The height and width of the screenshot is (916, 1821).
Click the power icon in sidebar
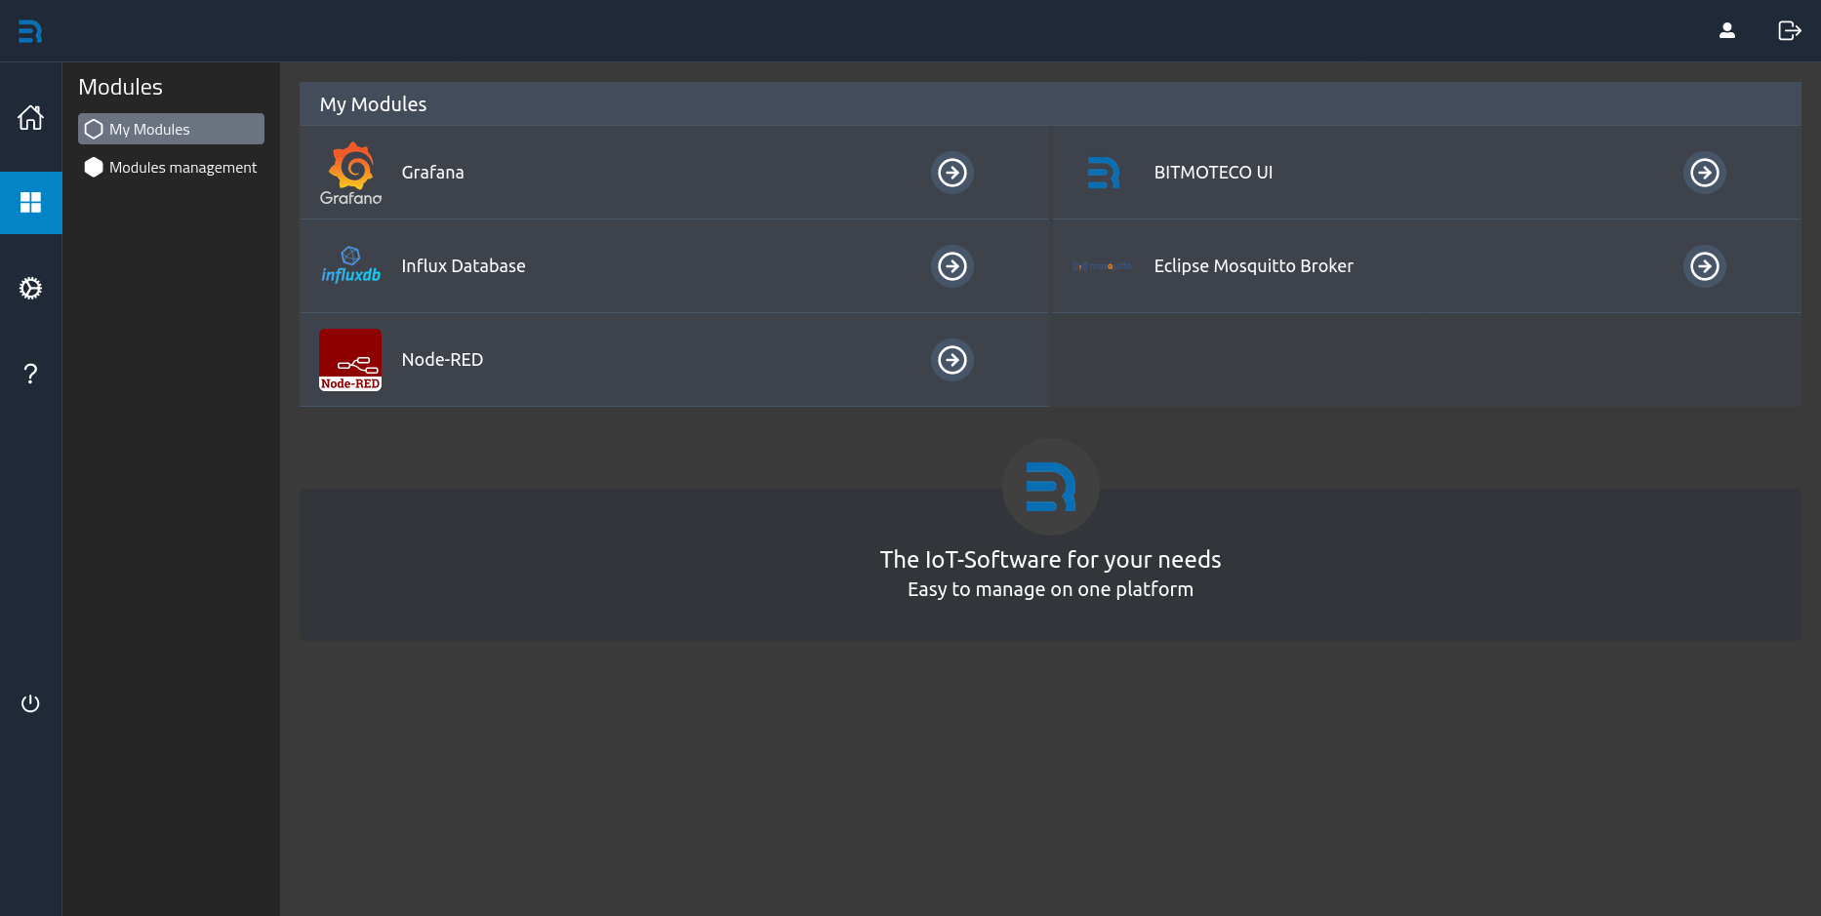pos(31,703)
